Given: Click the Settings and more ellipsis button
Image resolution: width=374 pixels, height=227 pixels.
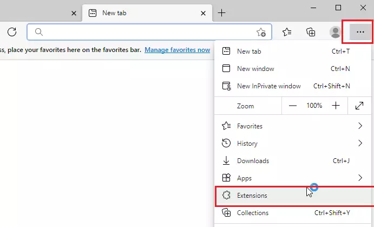Looking at the screenshot, I should (x=360, y=32).
